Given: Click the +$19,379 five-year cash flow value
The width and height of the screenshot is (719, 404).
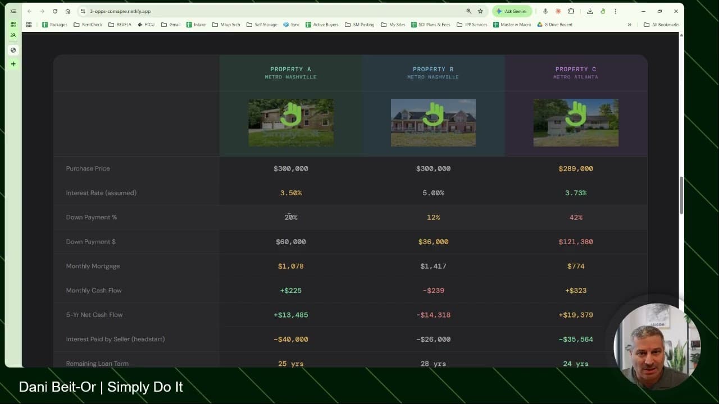Looking at the screenshot, I should (x=576, y=315).
